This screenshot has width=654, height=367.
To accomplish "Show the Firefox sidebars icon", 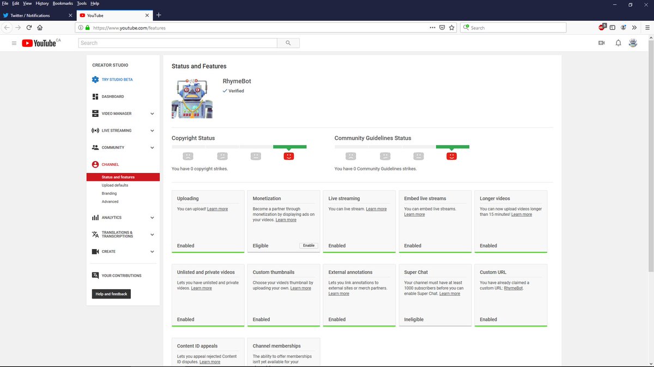I will tap(613, 28).
